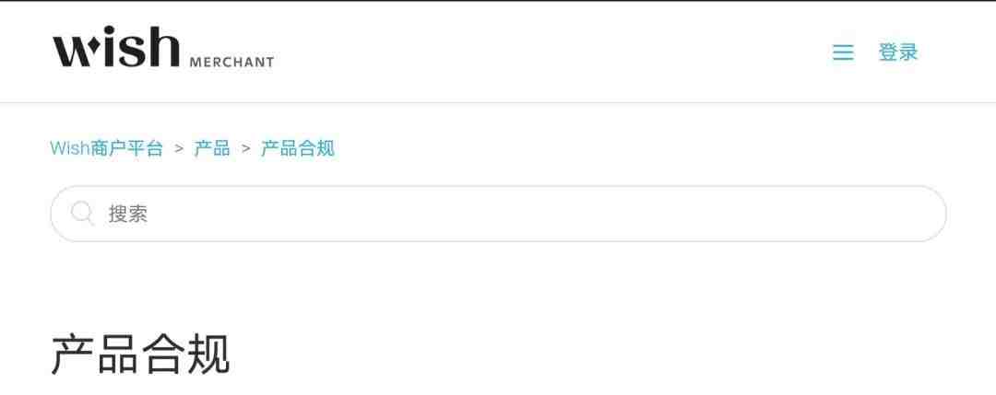Screen dimensions: 996x395
Task: Click the middle of the search bar
Action: click(498, 214)
